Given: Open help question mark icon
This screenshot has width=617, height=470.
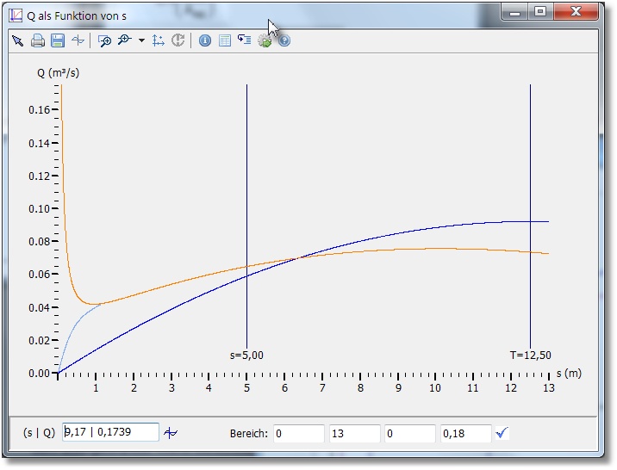Looking at the screenshot, I should 284,40.
